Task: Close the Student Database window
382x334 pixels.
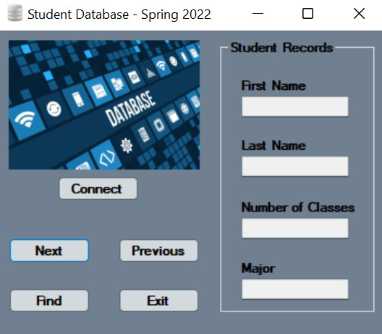Action: (x=359, y=14)
